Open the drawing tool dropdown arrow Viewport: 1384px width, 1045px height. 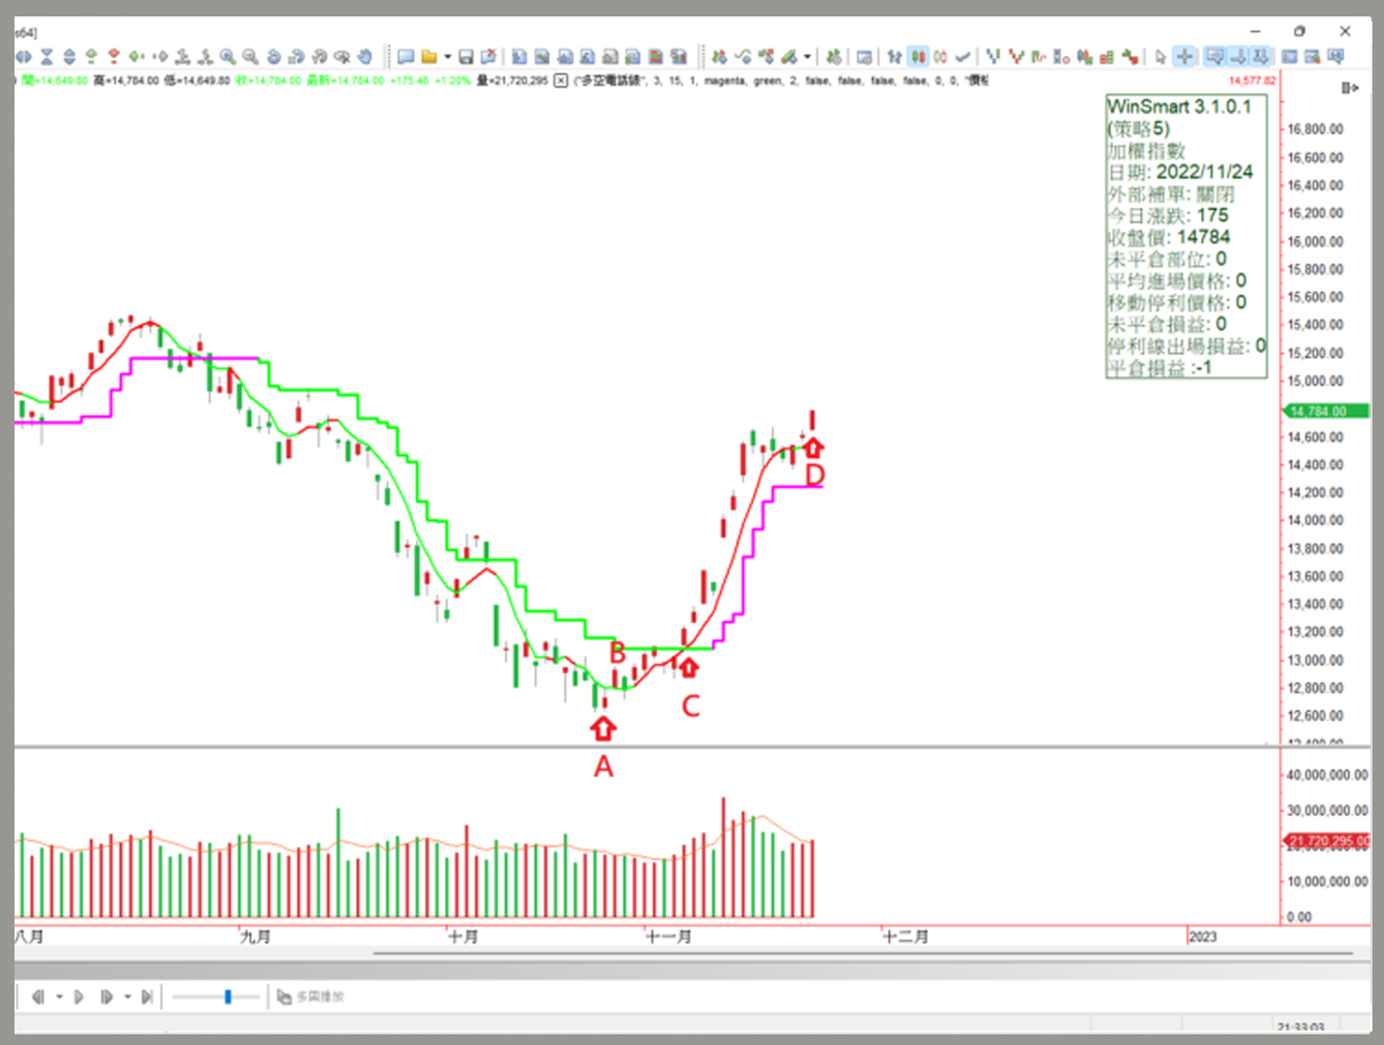click(807, 57)
